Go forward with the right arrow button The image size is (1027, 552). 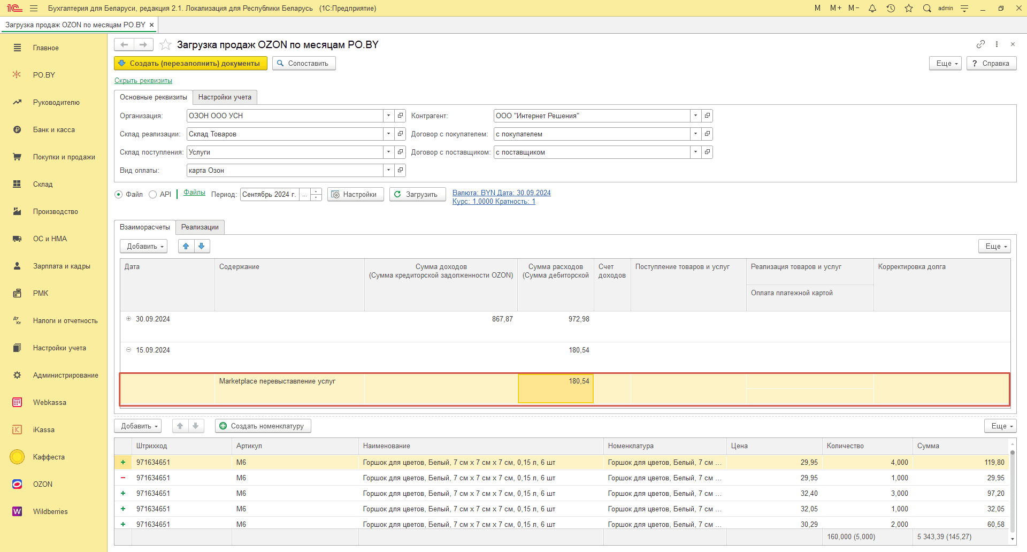tap(143, 44)
